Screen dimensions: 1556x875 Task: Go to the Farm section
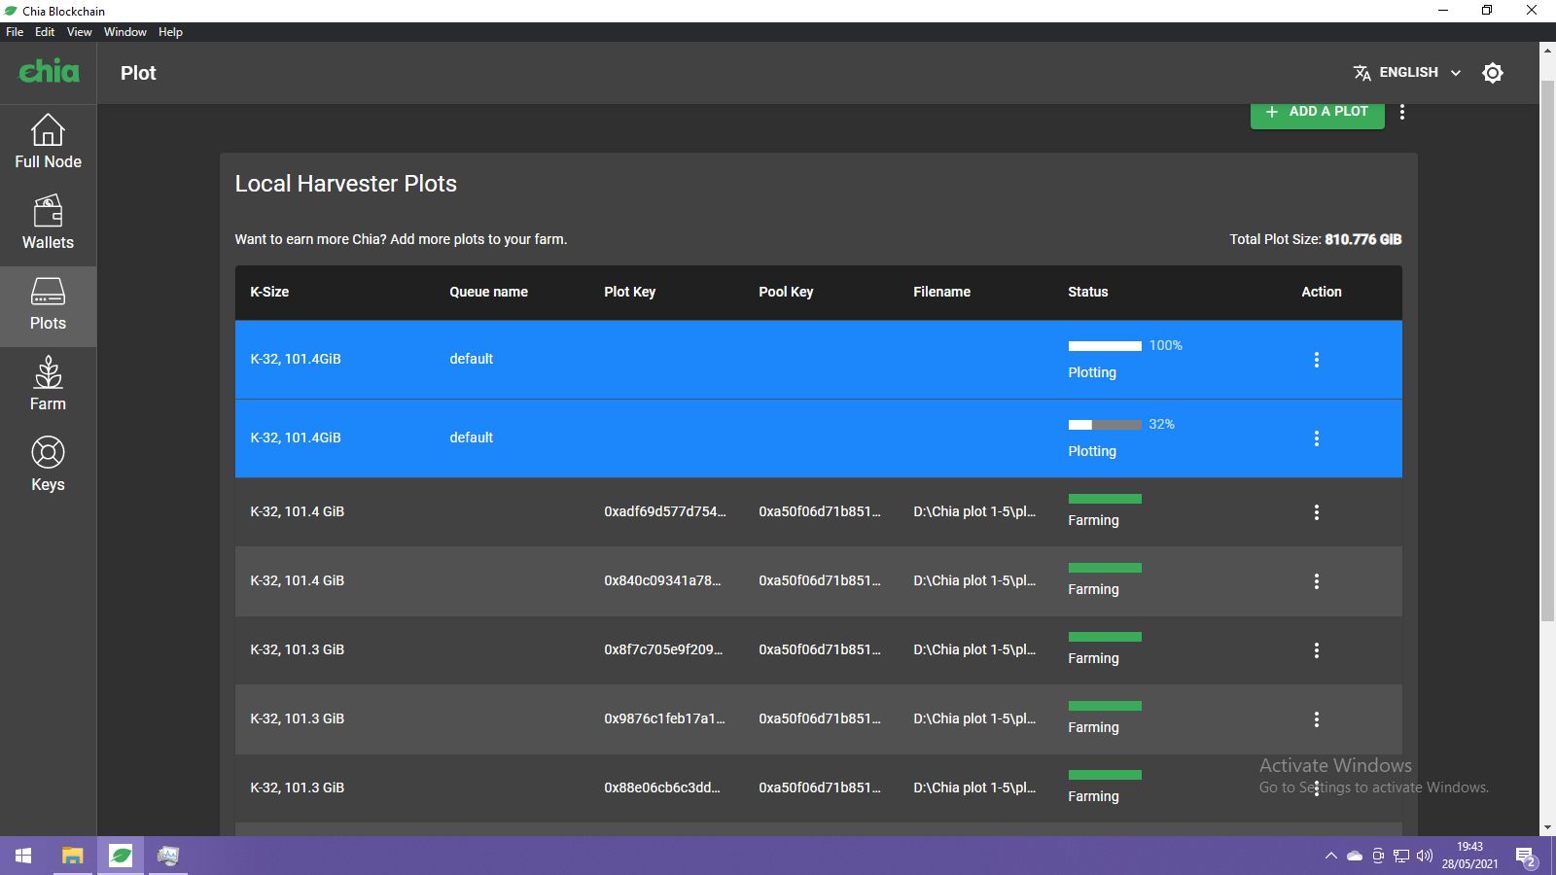point(48,385)
